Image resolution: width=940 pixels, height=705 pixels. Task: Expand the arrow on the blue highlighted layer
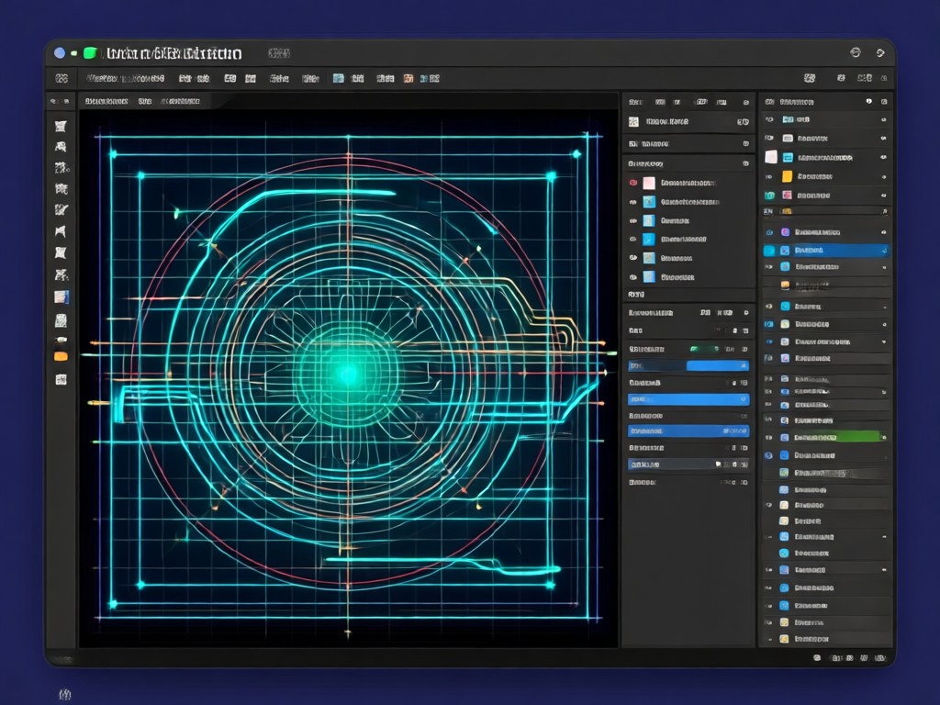[884, 251]
